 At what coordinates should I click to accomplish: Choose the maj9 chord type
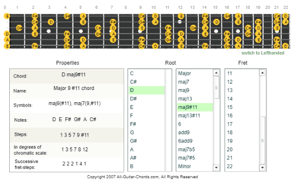(195, 90)
